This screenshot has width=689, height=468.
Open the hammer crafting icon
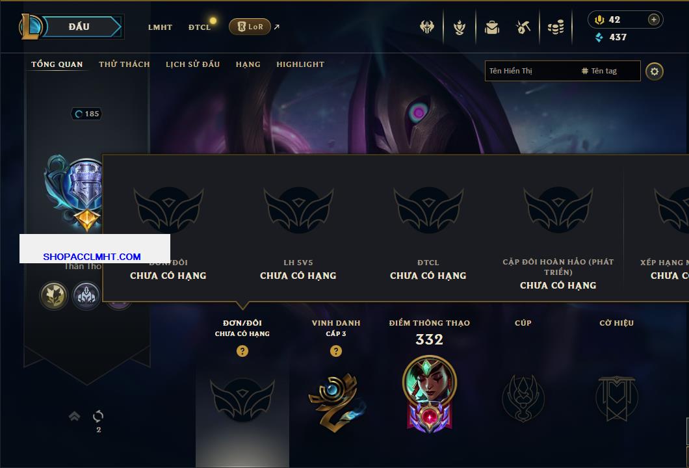click(x=523, y=28)
